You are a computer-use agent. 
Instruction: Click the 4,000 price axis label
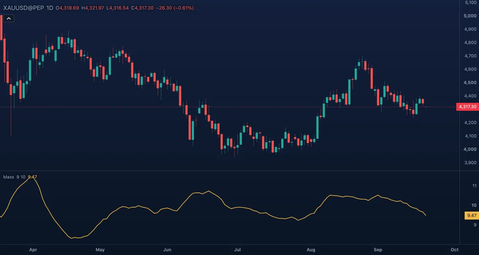pos(470,149)
